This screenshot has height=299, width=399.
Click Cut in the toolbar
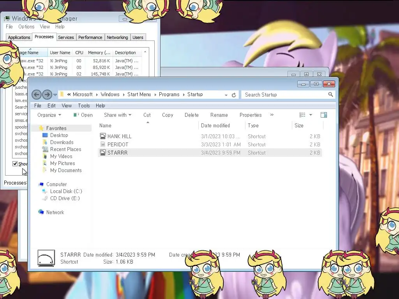coord(147,115)
